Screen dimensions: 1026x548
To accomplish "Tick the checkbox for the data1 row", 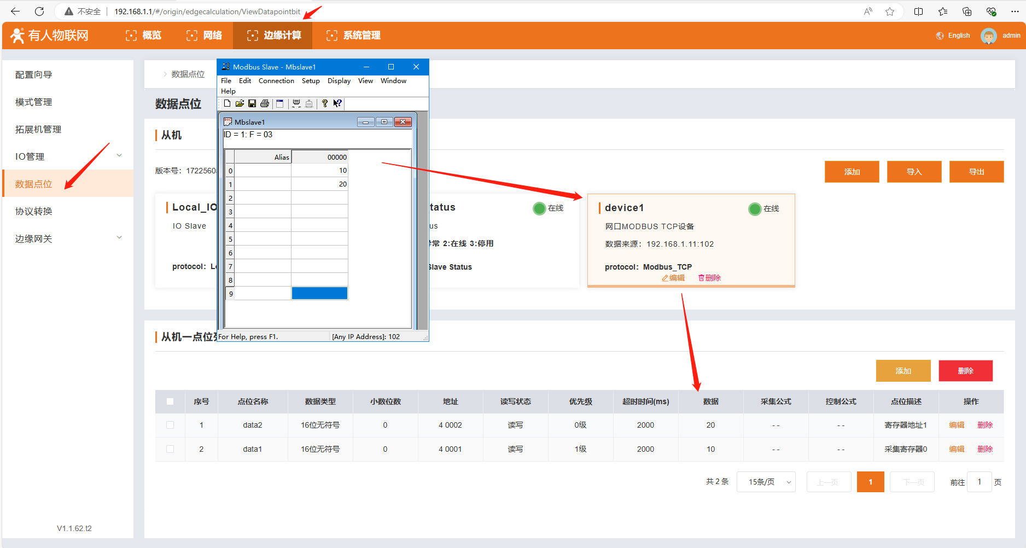I will (170, 449).
